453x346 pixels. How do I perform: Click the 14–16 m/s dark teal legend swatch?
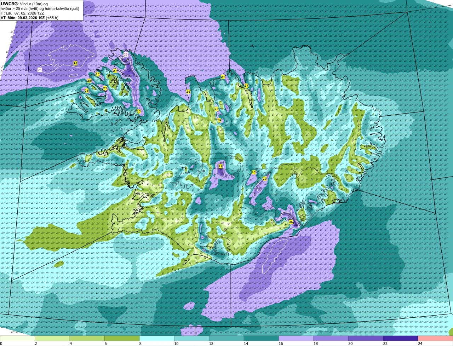coord(262,338)
